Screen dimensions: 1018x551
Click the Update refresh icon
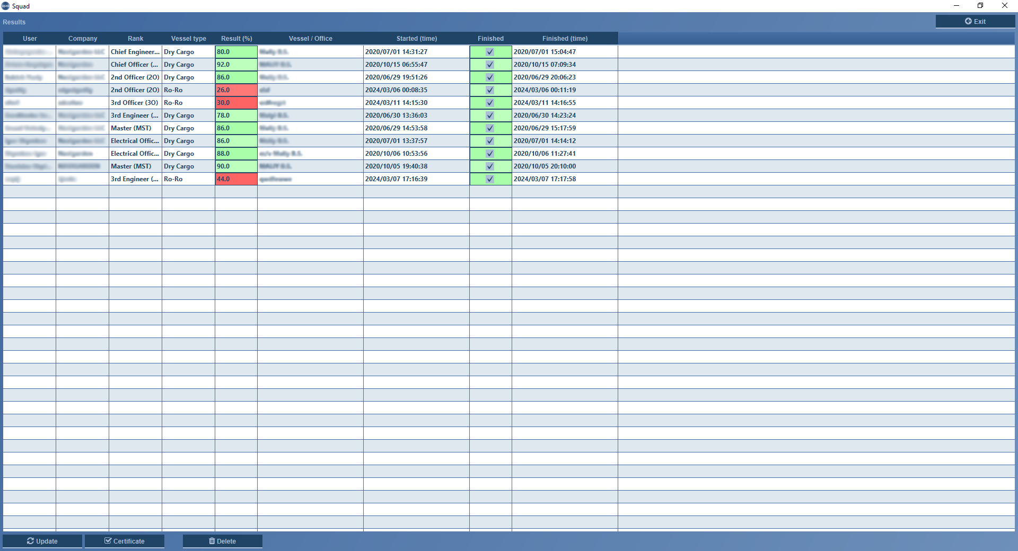(31, 541)
